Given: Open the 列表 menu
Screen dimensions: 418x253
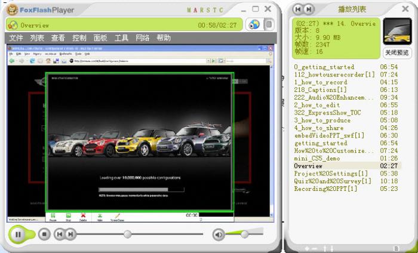Looking at the screenshot, I should coord(37,38).
